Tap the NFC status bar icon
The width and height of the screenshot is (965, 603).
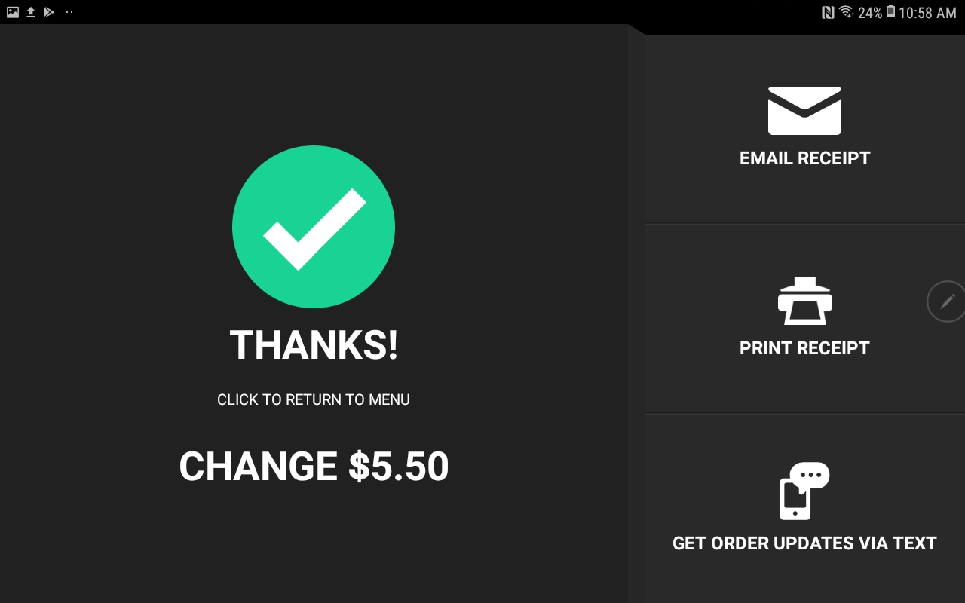pyautogui.click(x=828, y=12)
